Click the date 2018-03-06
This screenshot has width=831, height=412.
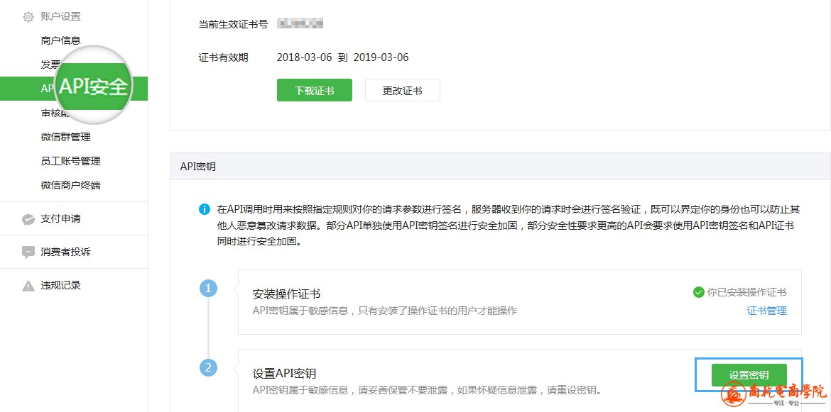coord(304,57)
